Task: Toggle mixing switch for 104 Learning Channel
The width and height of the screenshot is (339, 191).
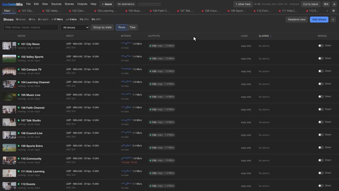Action: pos(321,84)
